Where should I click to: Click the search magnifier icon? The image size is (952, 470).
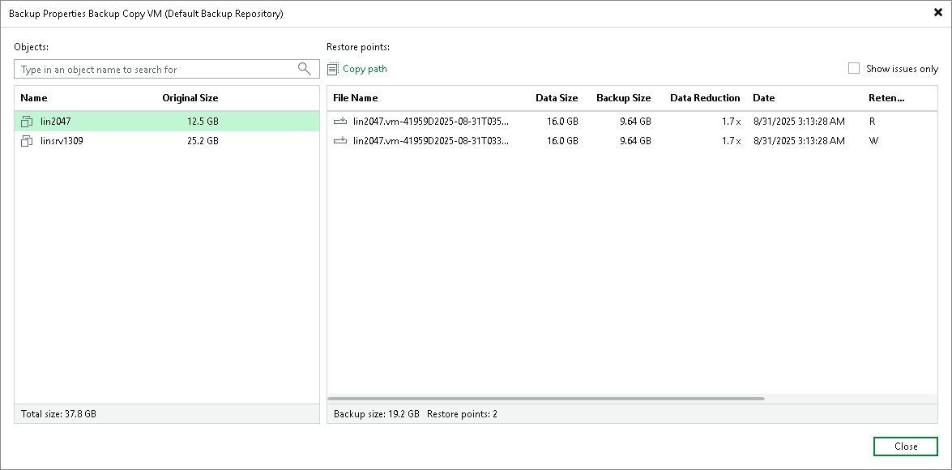coord(305,69)
